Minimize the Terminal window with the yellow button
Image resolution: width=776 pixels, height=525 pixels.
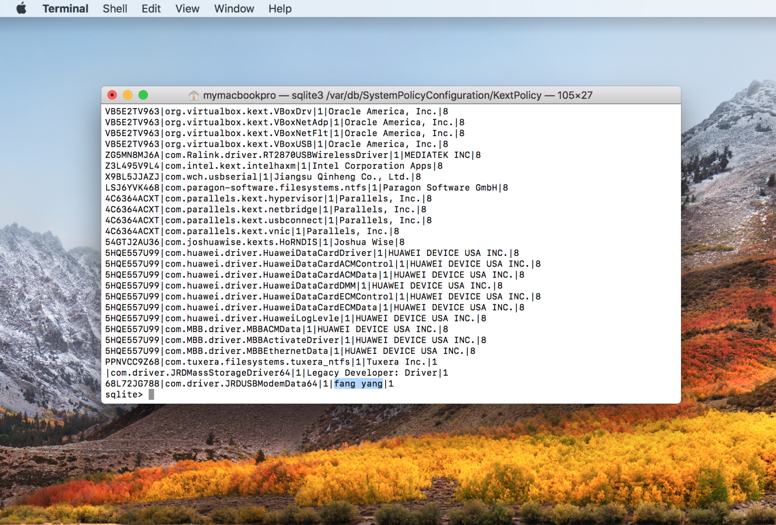tap(128, 95)
